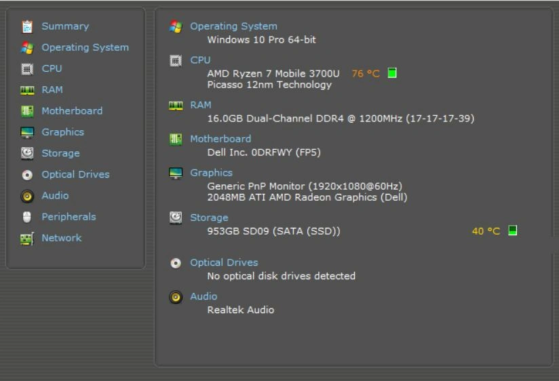Viewport: 559px width, 381px height.
Task: Open the CPU heading link in summary
Action: [x=200, y=60]
